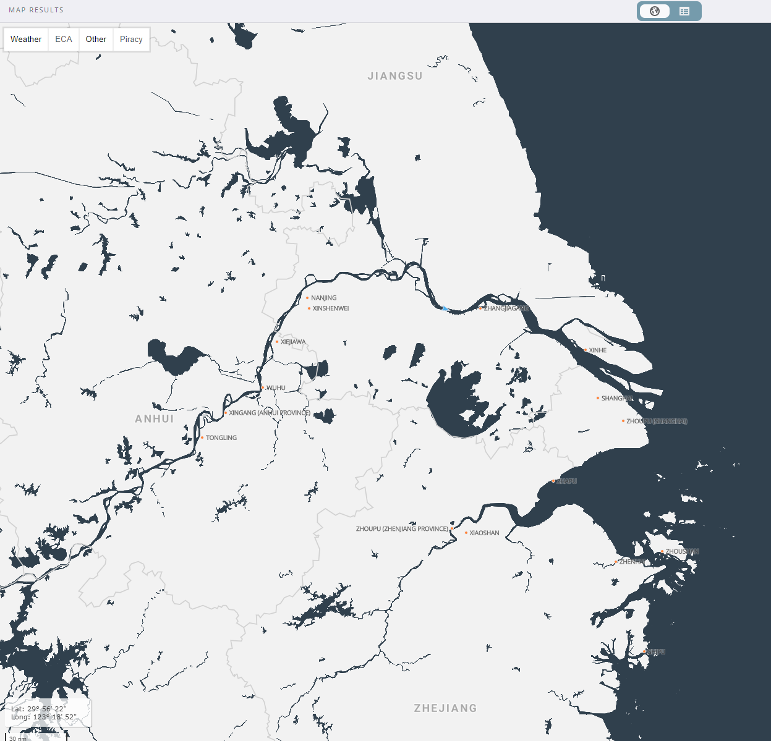Select the TONGLING port marker

[x=202, y=438]
